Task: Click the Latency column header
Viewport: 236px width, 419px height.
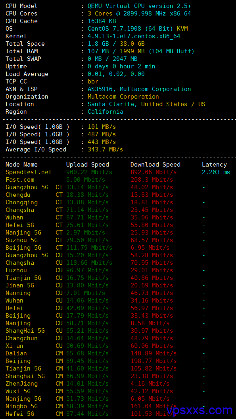Action: point(214,165)
